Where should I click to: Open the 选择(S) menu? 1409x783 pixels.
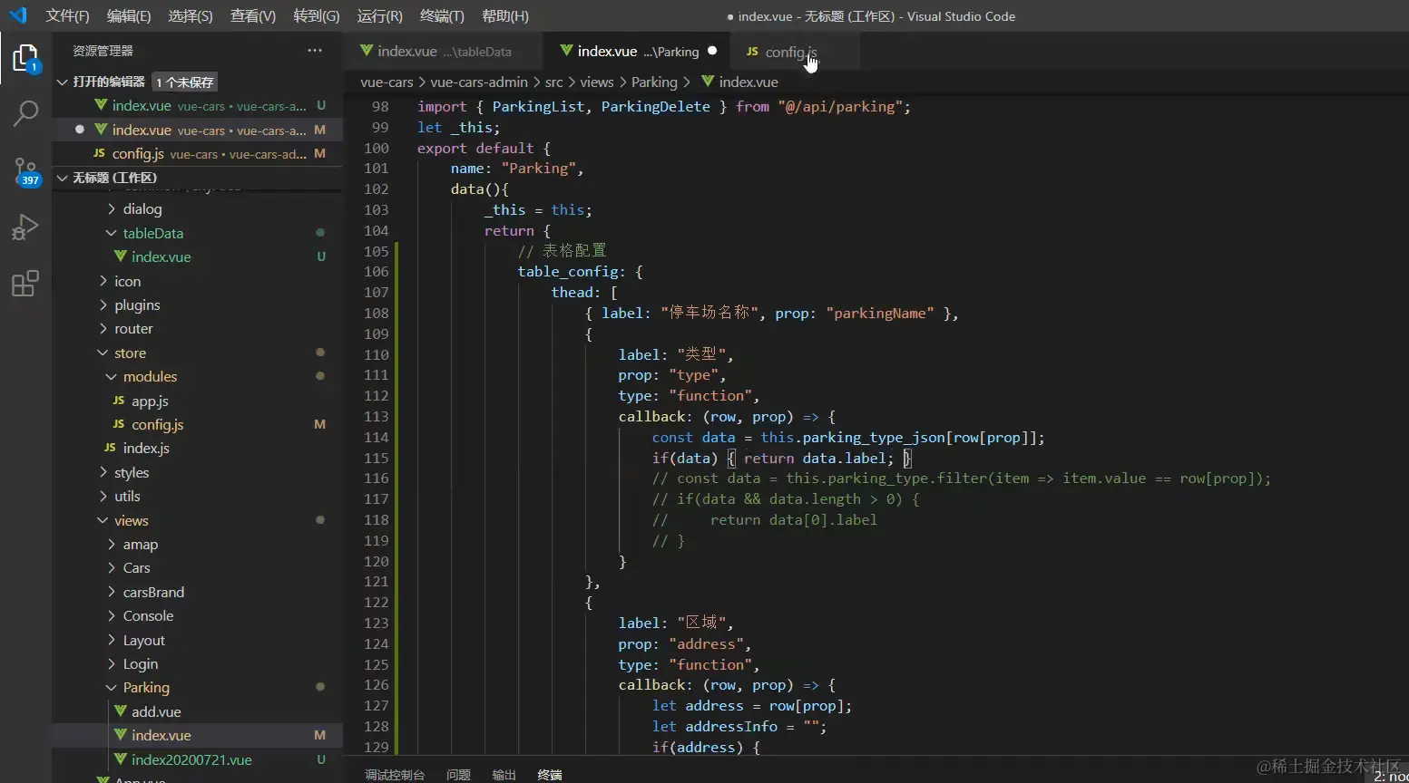tap(191, 16)
